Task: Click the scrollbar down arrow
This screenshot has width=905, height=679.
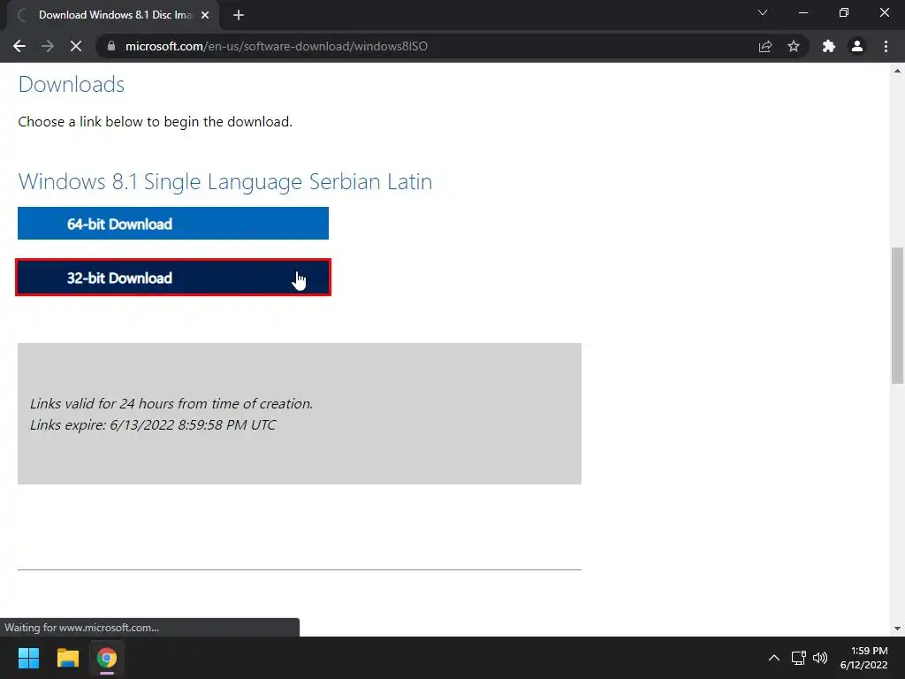Action: (897, 629)
